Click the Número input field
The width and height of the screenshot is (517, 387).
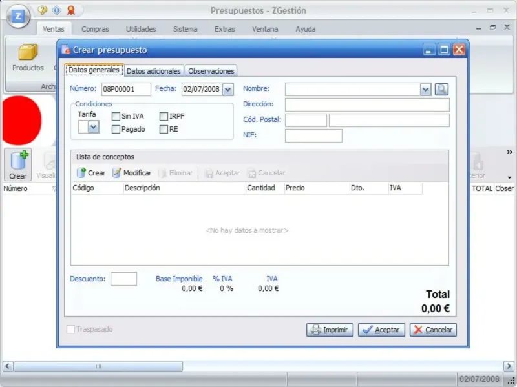126,89
